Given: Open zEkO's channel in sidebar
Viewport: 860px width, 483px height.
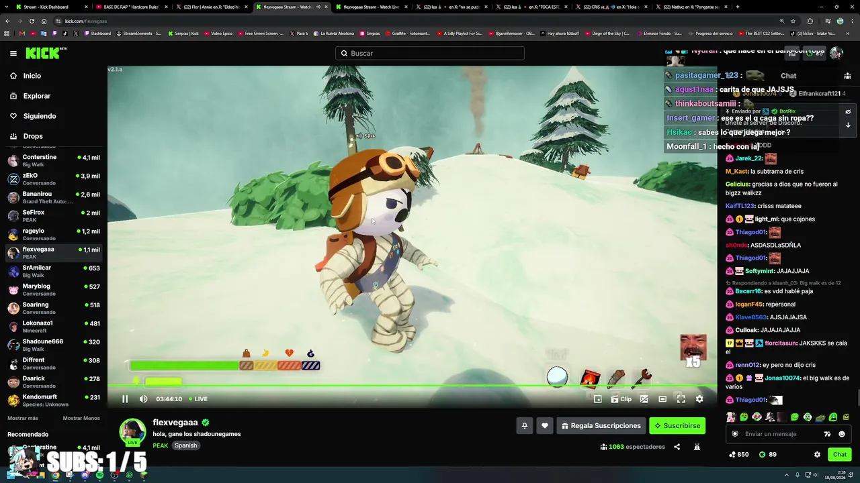Looking at the screenshot, I should pyautogui.click(x=54, y=179).
